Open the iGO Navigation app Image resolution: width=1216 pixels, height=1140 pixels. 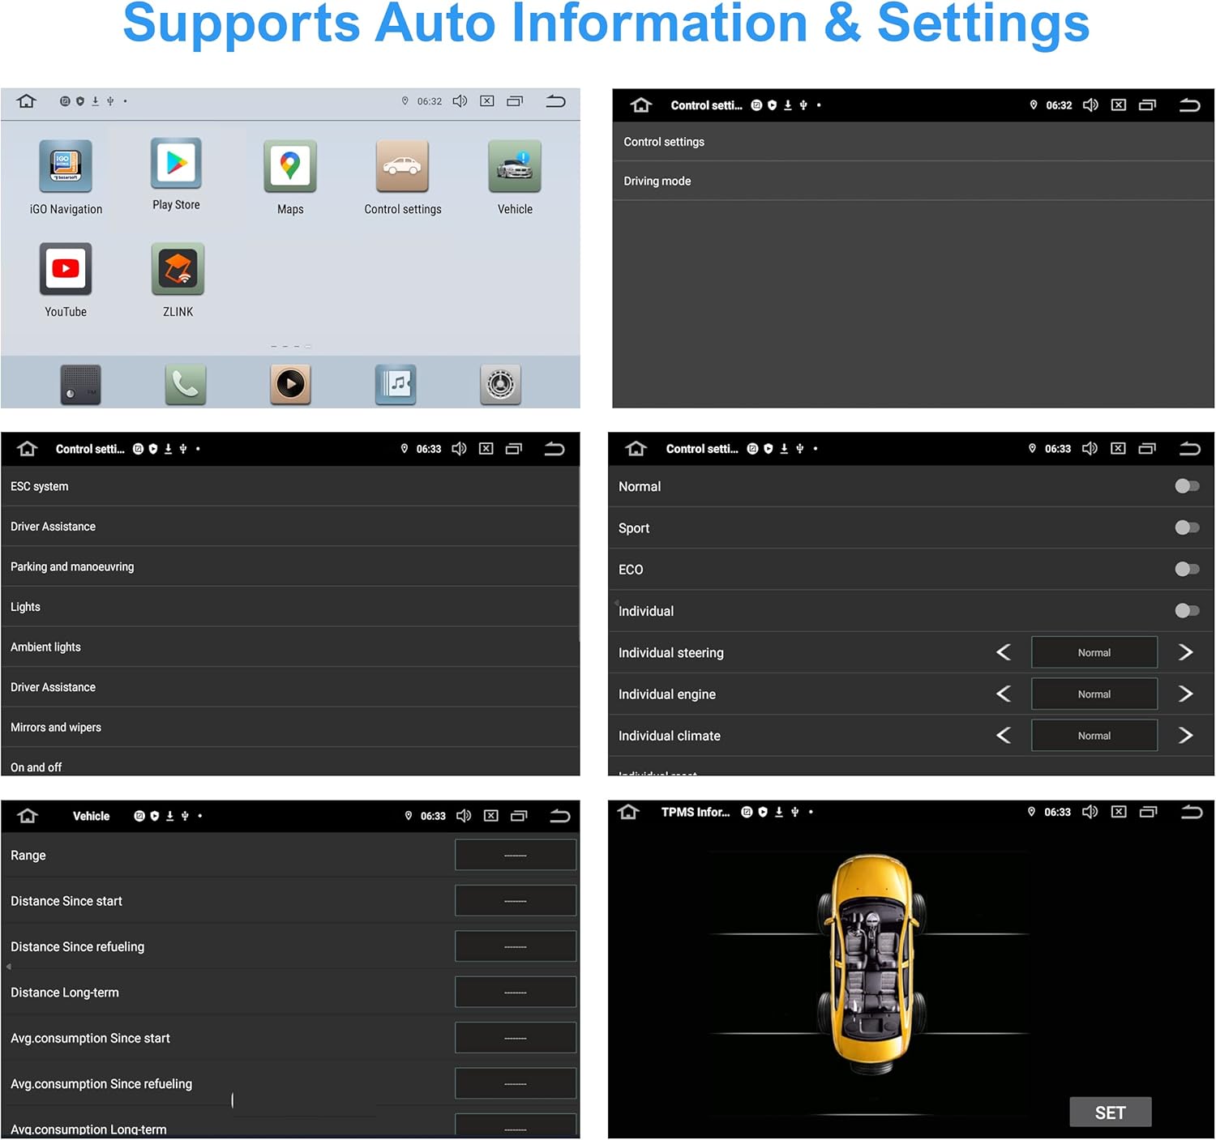(x=66, y=165)
